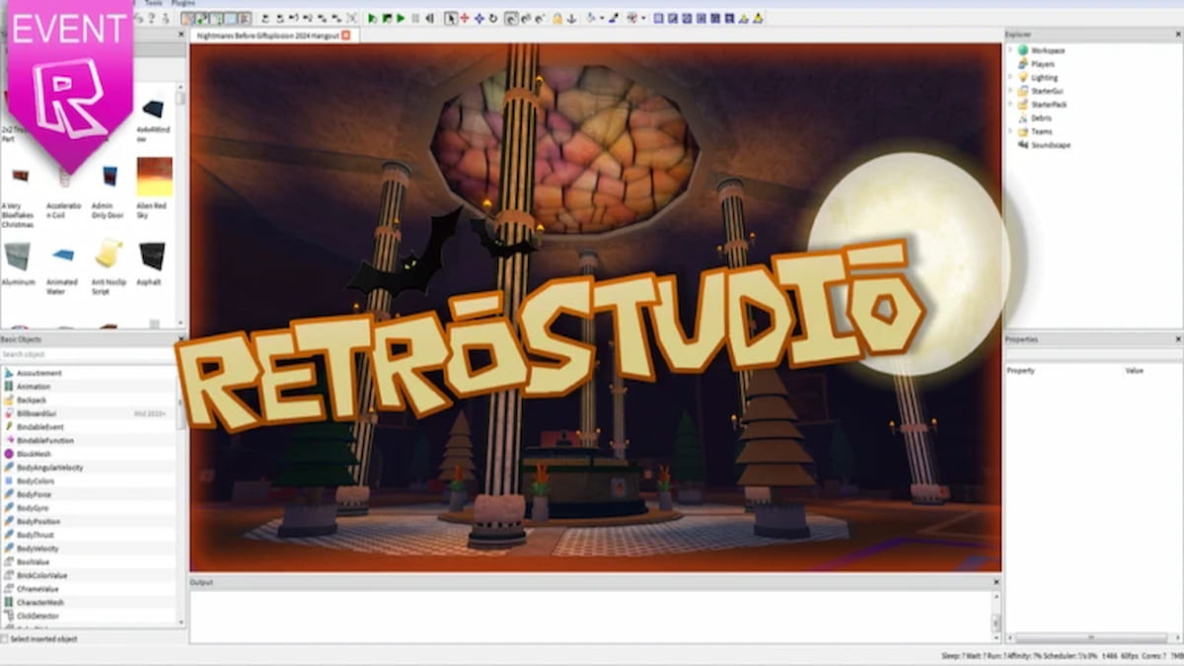The width and height of the screenshot is (1184, 666).
Task: Select ClickDetector from the object list
Action: pos(37,616)
